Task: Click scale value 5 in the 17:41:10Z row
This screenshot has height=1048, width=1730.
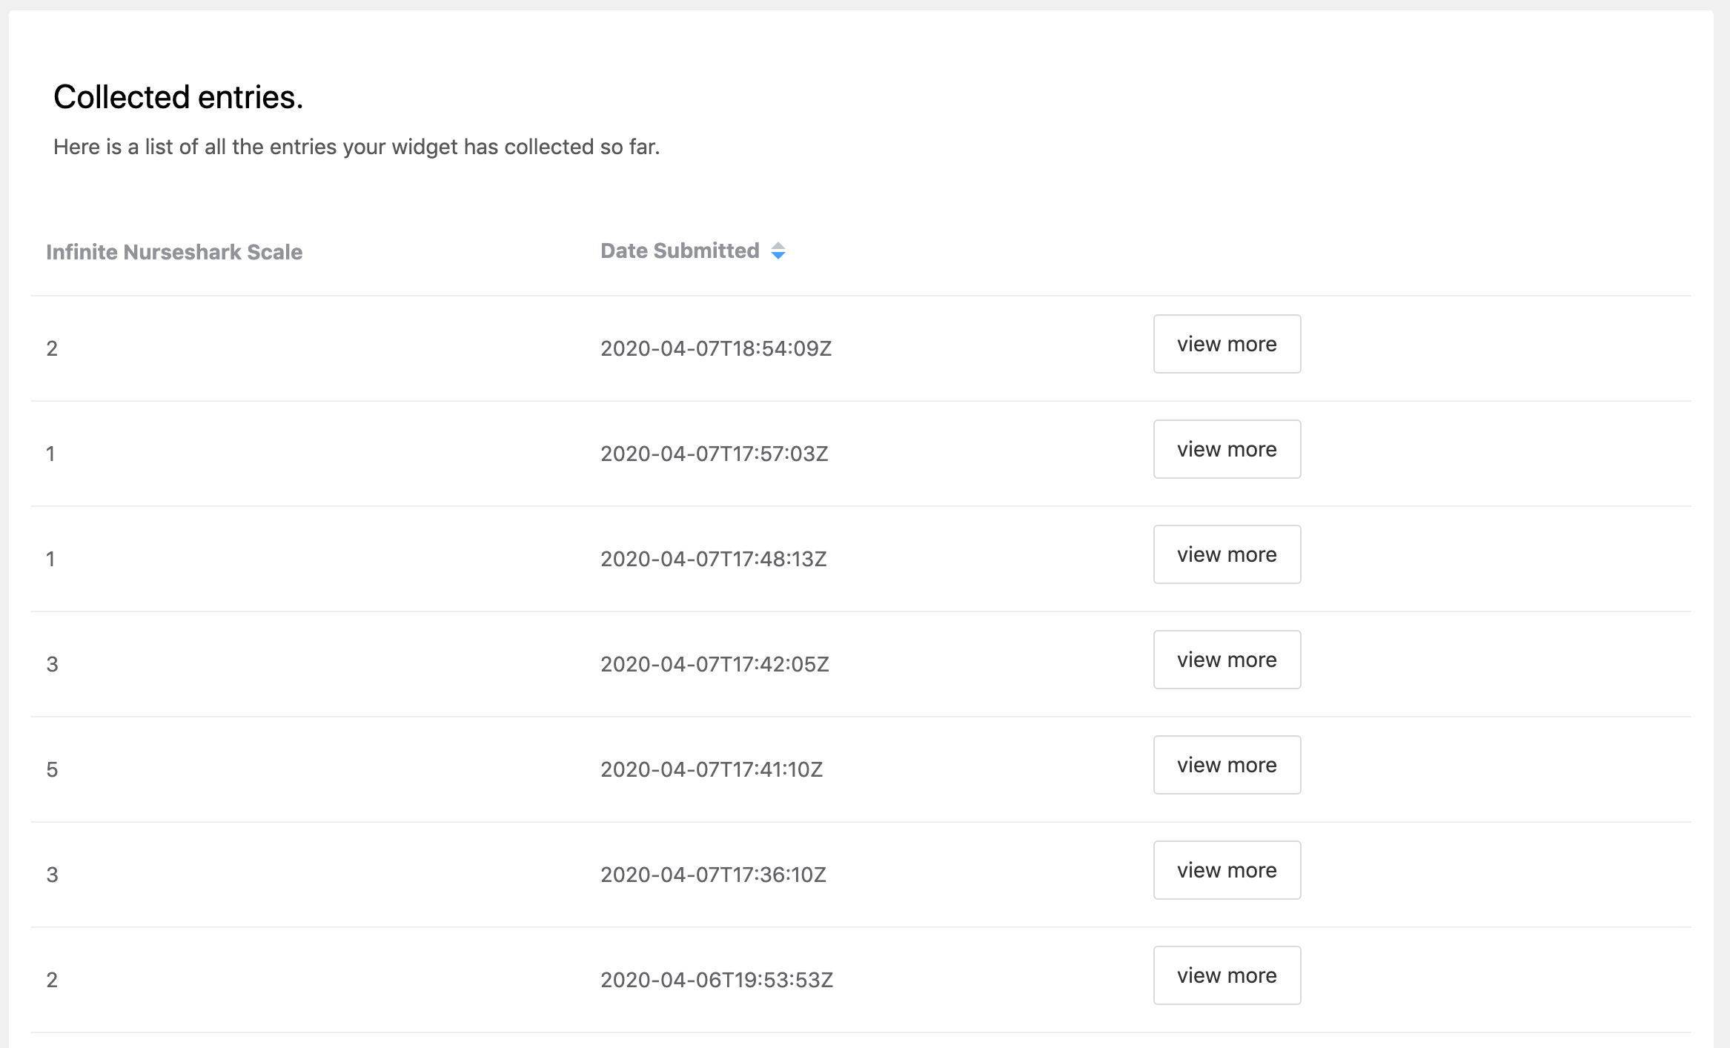Action: click(x=52, y=769)
